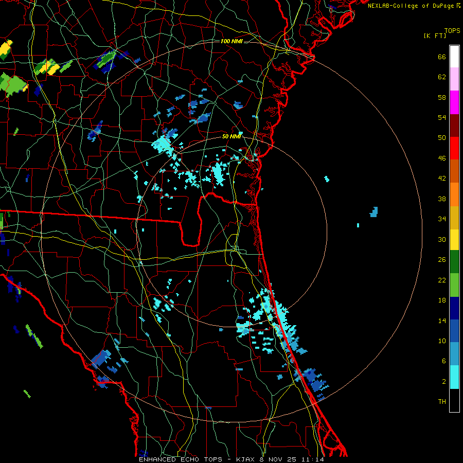463x463 pixels.
Task: Click the ENHANCED ECHO TOPS caption
Action: tap(181, 459)
